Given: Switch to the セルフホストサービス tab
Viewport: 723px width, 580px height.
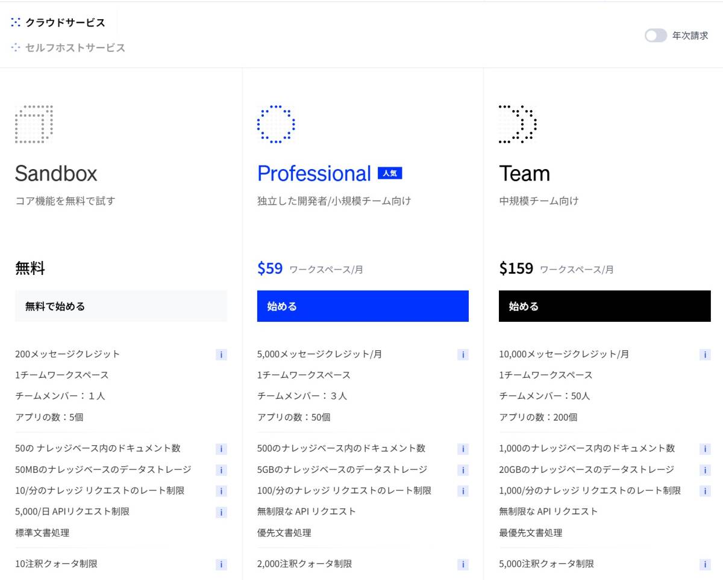Looking at the screenshot, I should point(68,48).
